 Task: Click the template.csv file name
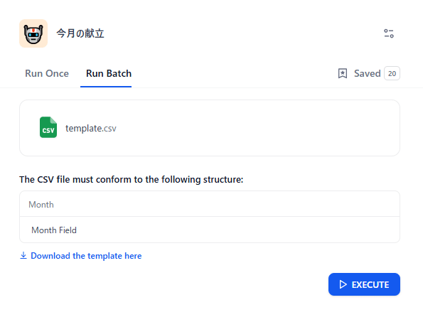91,128
